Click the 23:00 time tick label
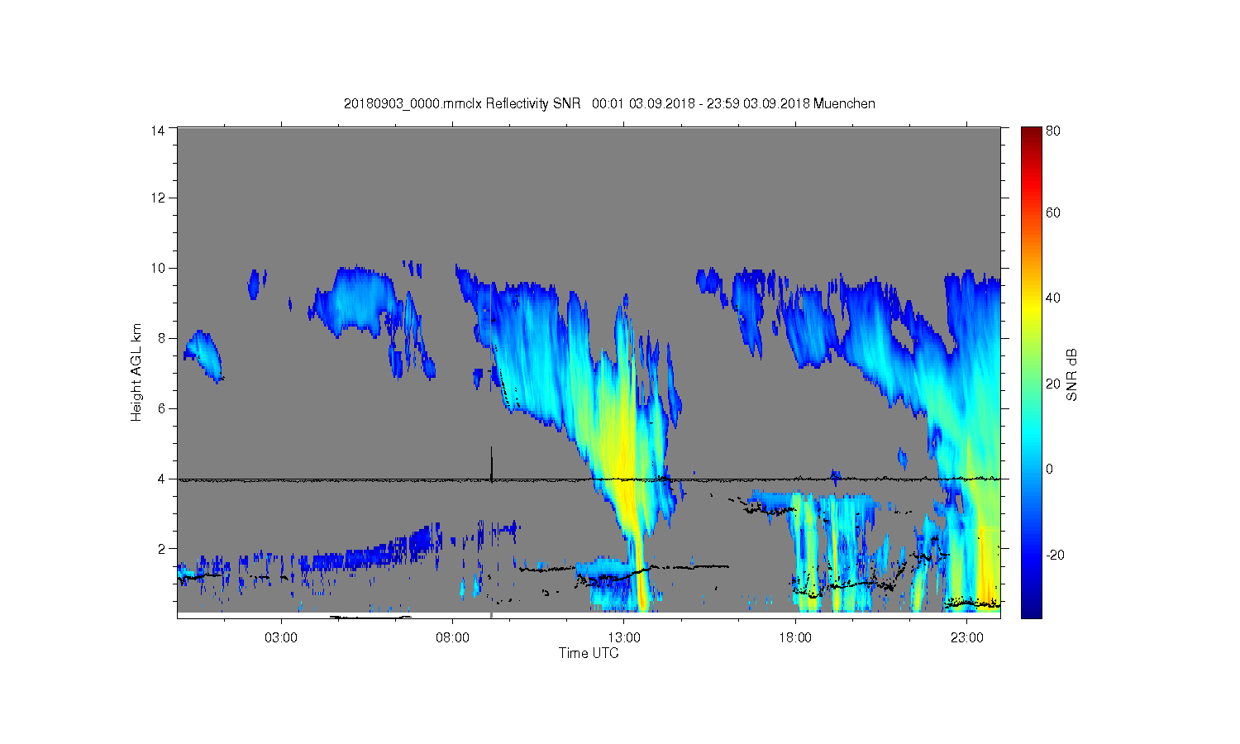The image size is (1240, 744). coord(966,637)
